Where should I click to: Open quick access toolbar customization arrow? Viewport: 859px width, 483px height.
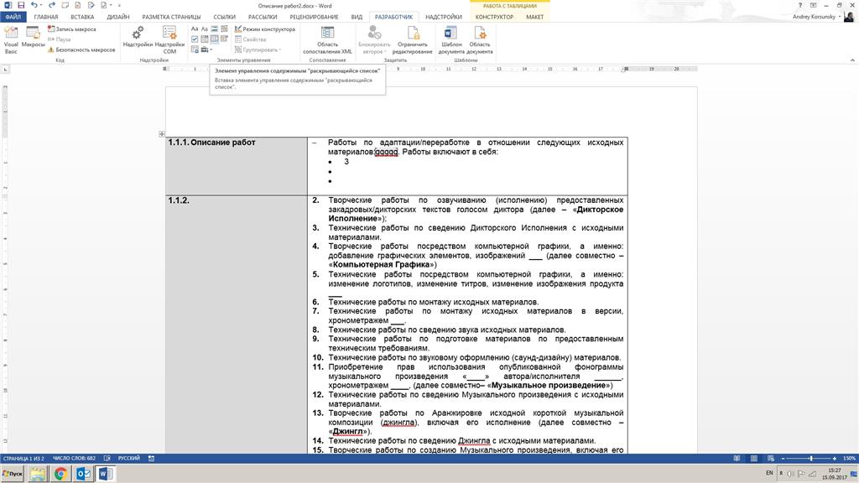[119, 5]
